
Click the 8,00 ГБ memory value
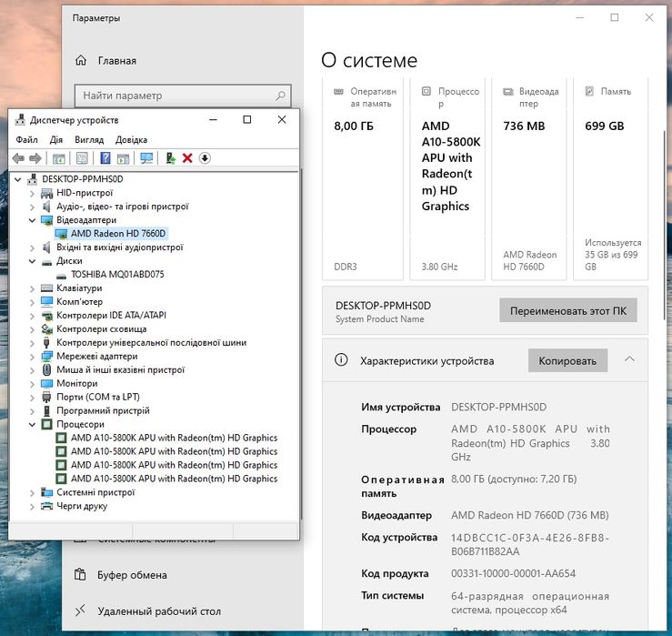[x=354, y=126]
